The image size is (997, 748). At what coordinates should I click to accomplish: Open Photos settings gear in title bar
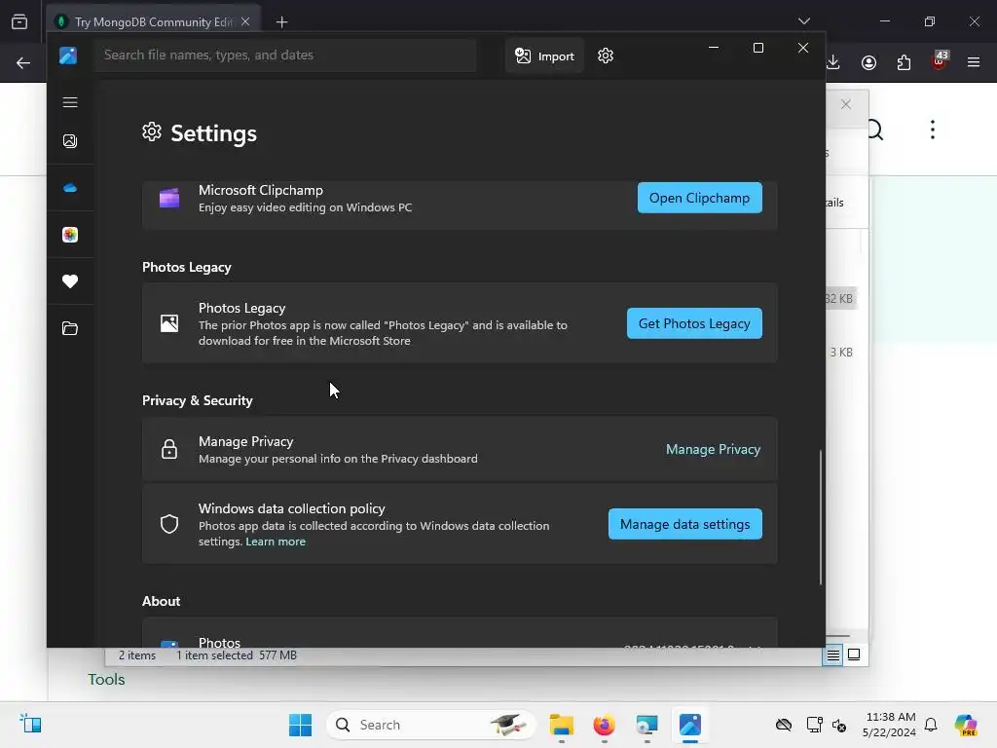pyautogui.click(x=606, y=56)
